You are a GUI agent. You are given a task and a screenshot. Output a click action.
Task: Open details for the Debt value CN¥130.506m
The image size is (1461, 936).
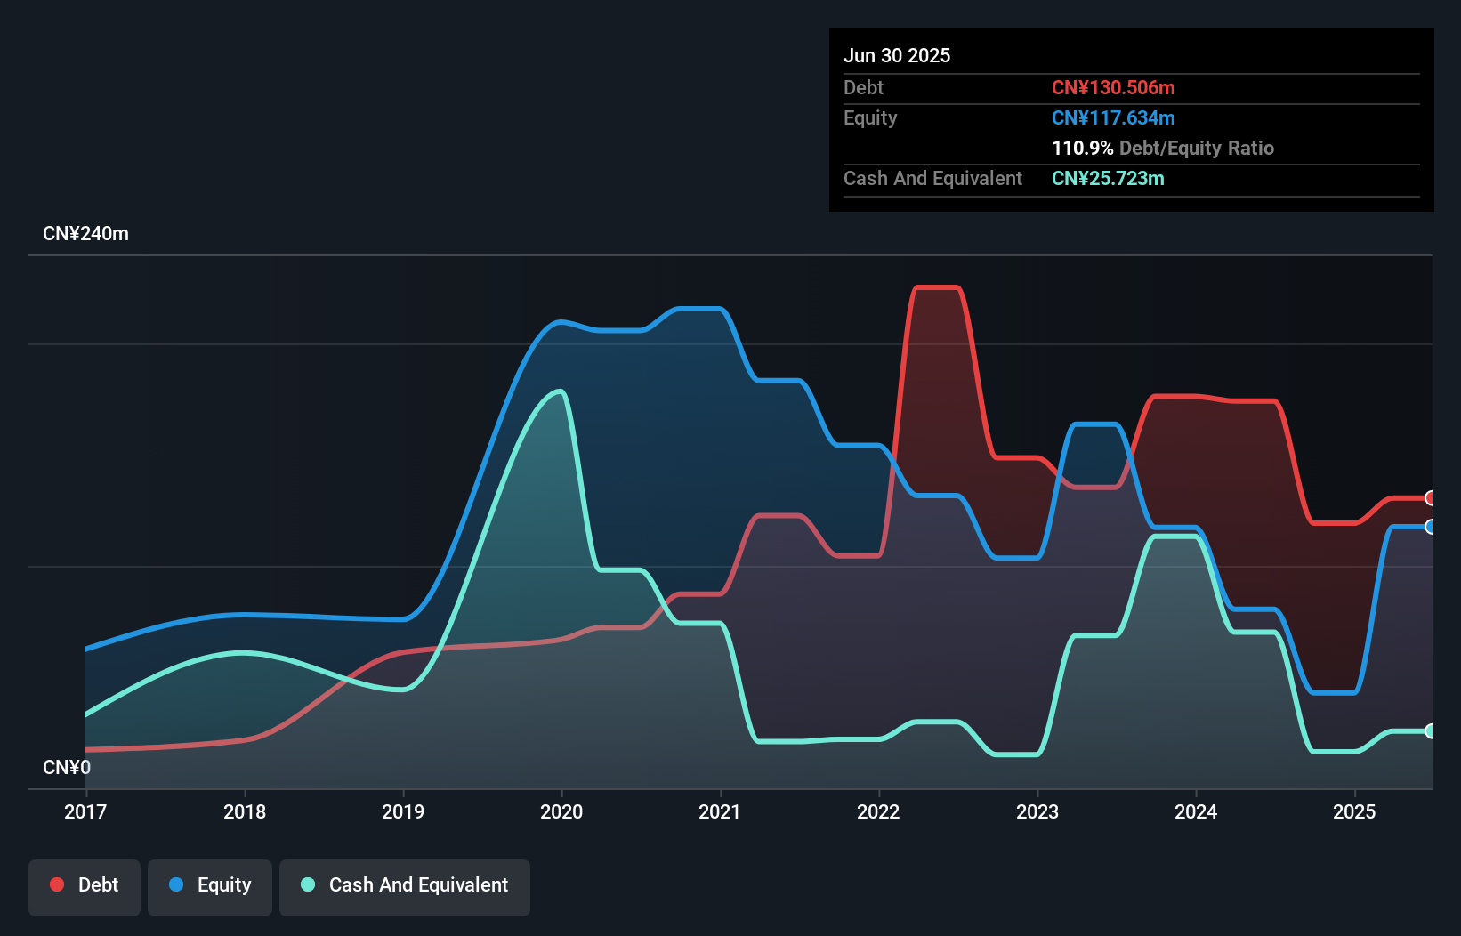click(1113, 87)
